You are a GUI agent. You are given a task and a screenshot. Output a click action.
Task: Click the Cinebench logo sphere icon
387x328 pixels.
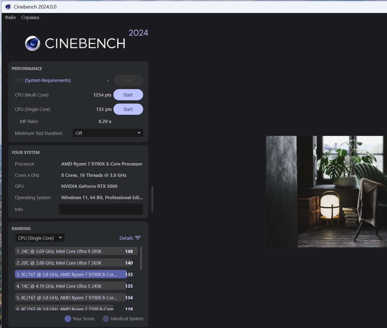pyautogui.click(x=33, y=43)
